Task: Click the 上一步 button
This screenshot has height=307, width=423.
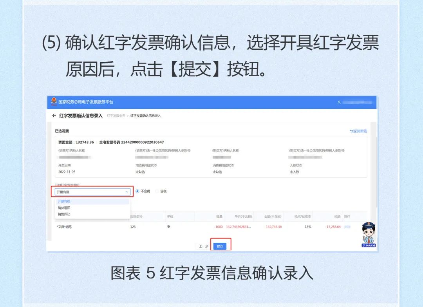Action: [204, 246]
